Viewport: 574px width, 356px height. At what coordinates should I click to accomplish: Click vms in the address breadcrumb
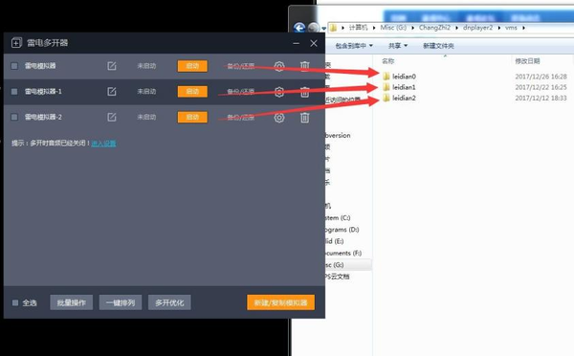tap(512, 28)
